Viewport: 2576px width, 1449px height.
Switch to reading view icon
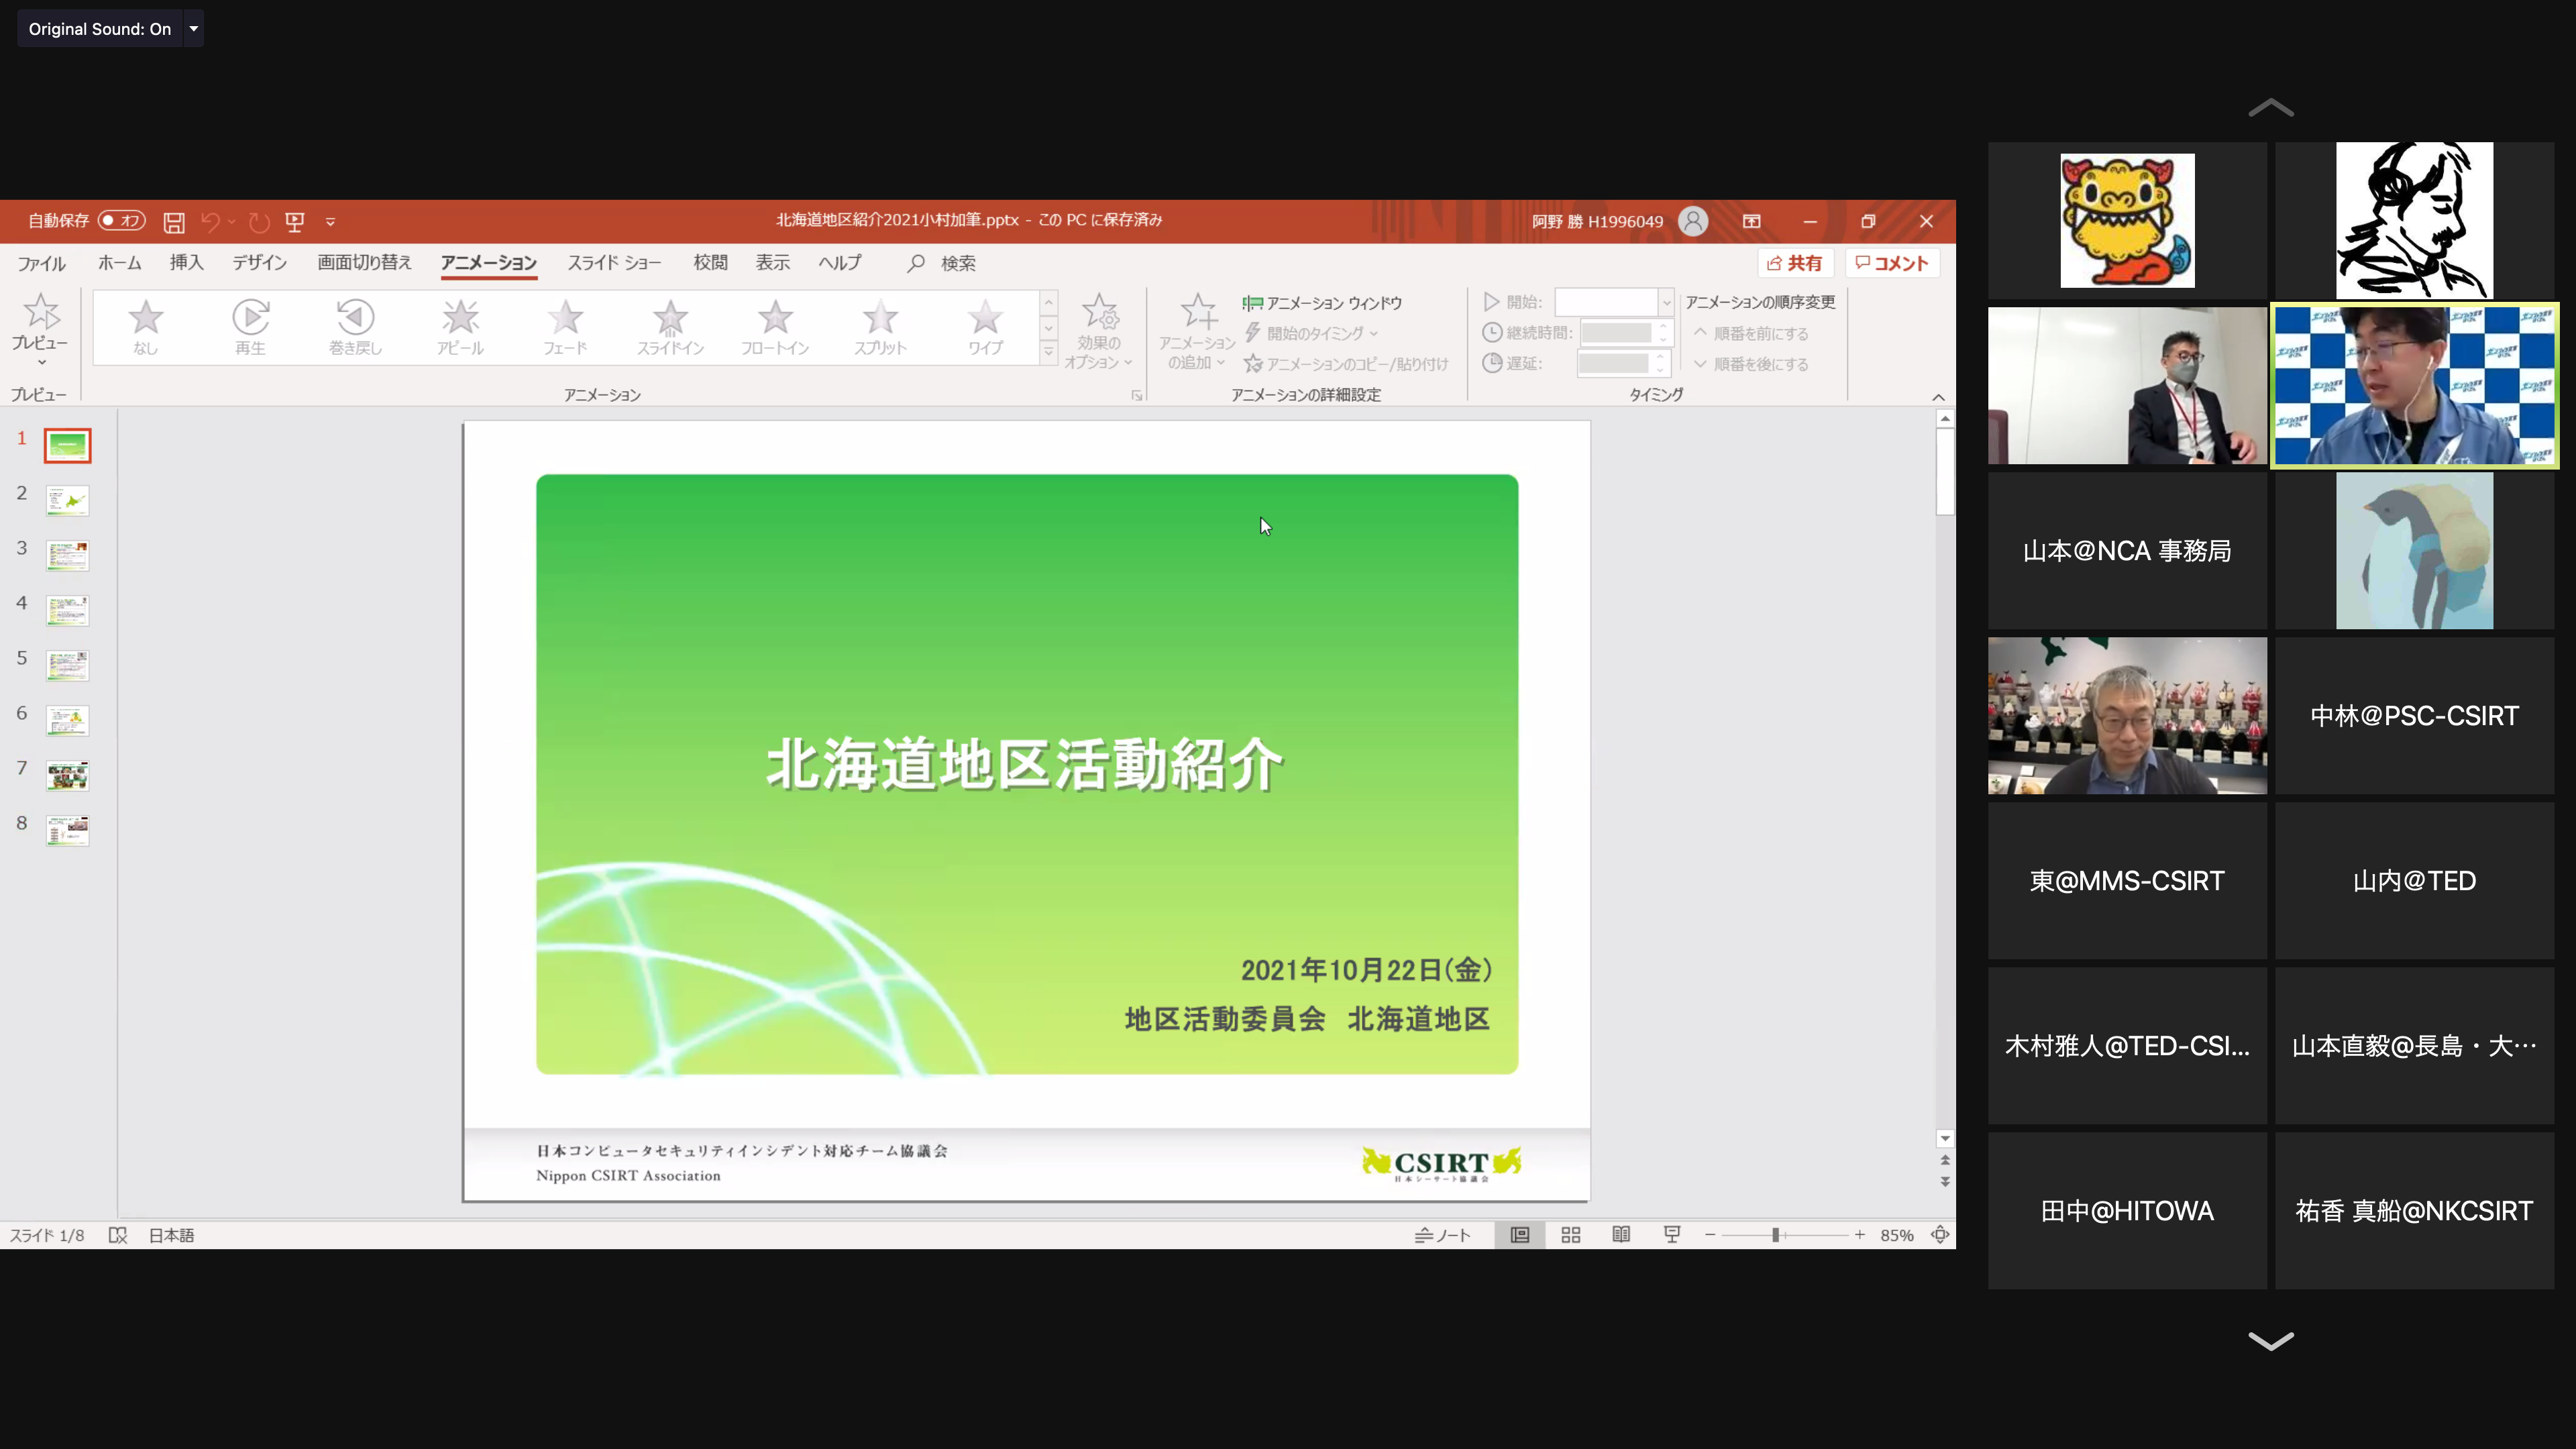tap(1621, 1235)
